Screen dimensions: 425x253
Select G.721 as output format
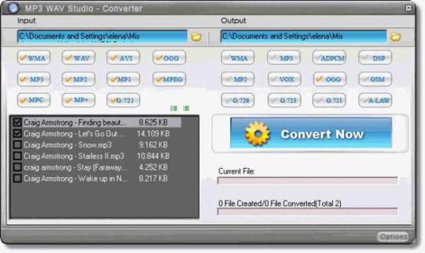coord(329,100)
